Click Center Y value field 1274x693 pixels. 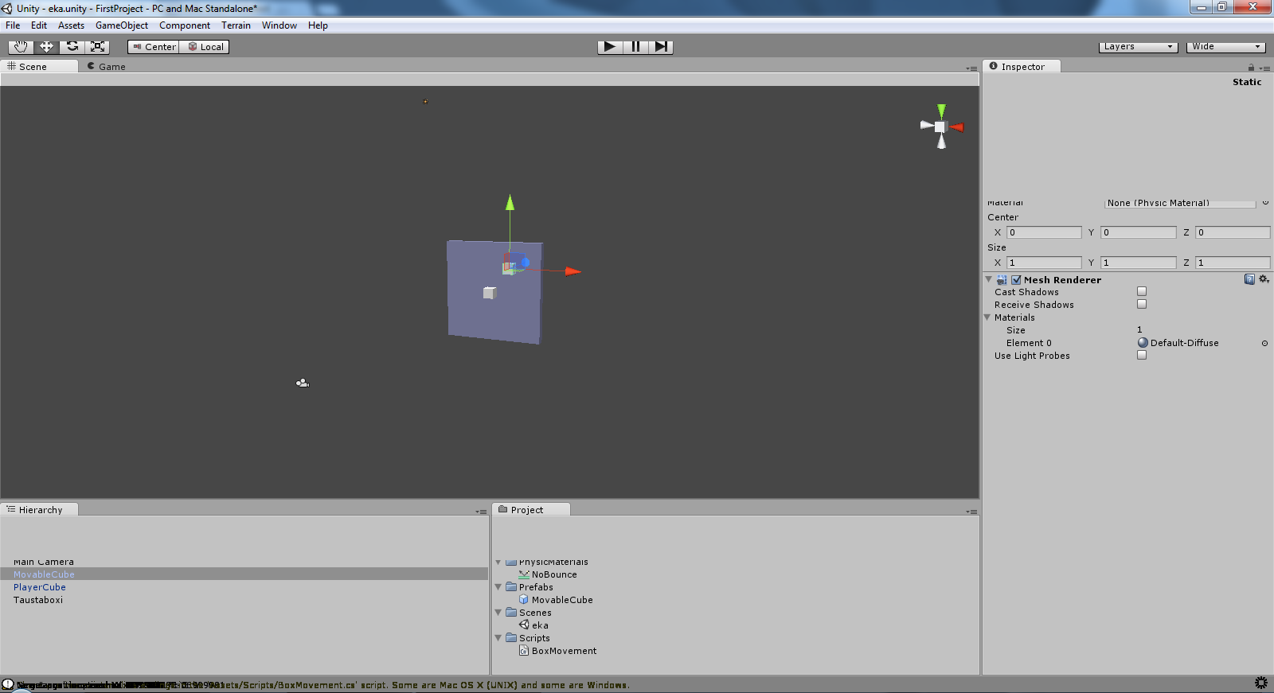[1138, 232]
